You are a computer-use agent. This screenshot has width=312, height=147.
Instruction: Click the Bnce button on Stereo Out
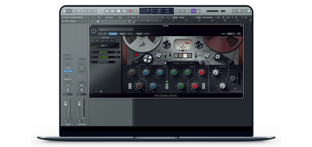click(x=84, y=118)
